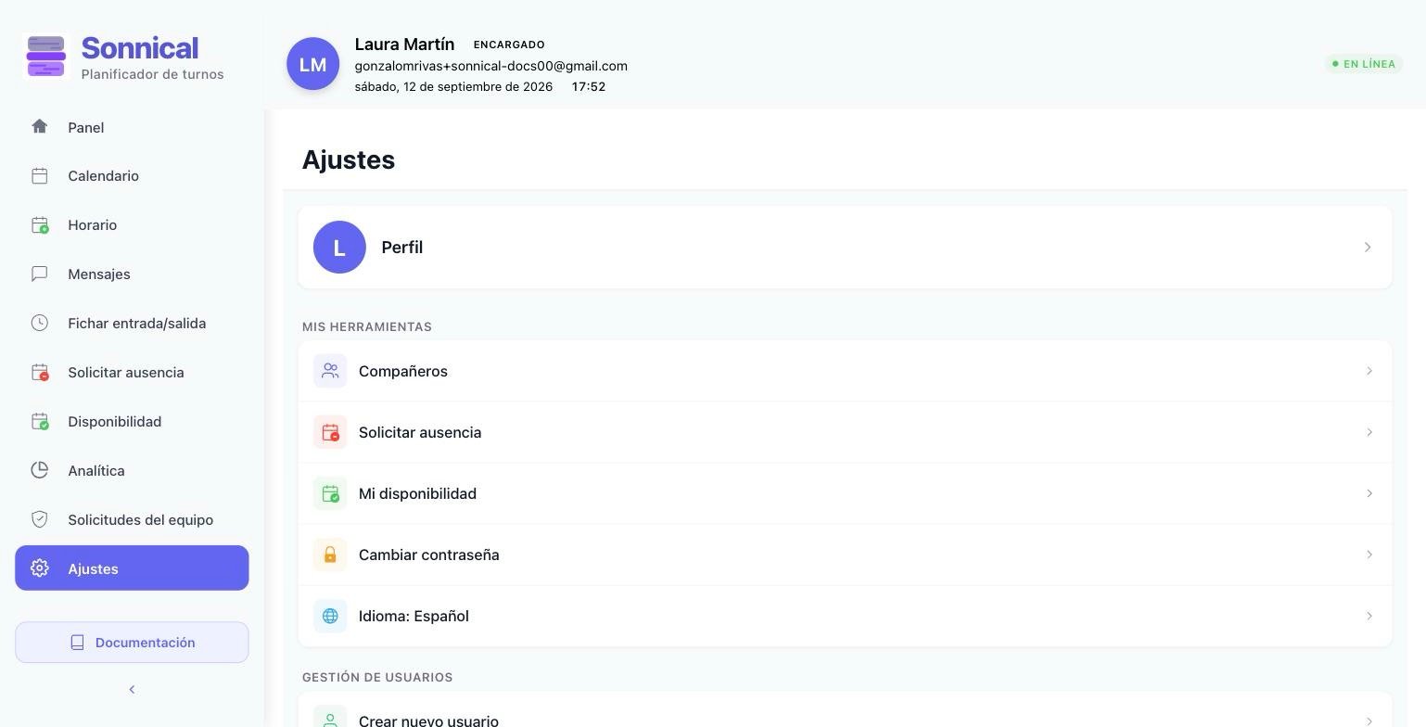Open the Compañeros row chevron

click(1369, 371)
